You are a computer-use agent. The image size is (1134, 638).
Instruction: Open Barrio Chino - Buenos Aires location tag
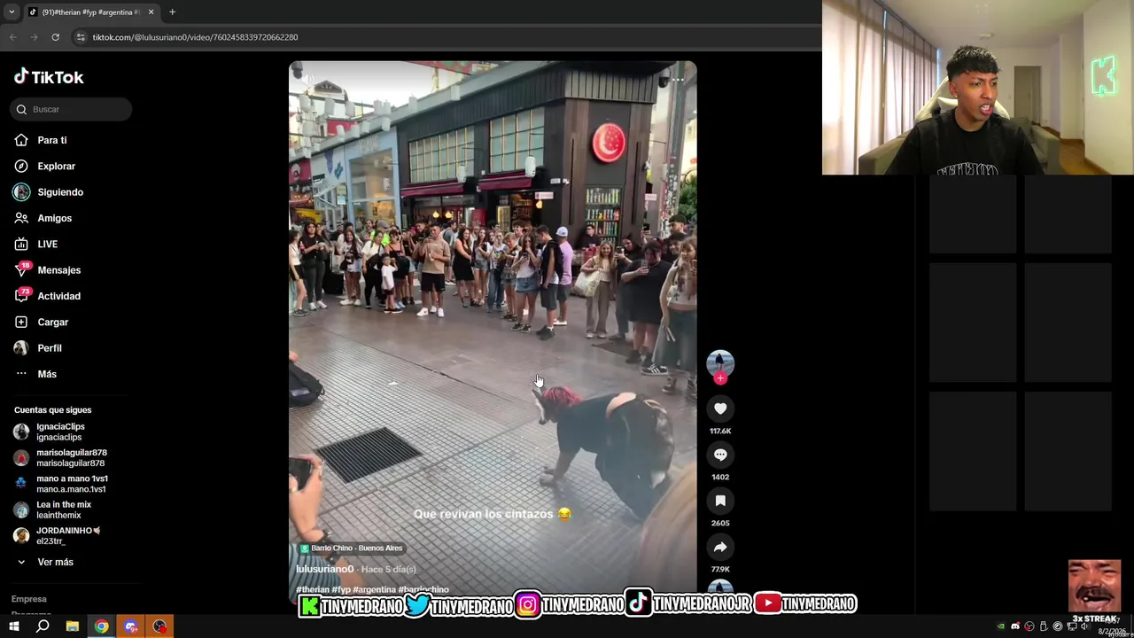(x=352, y=549)
